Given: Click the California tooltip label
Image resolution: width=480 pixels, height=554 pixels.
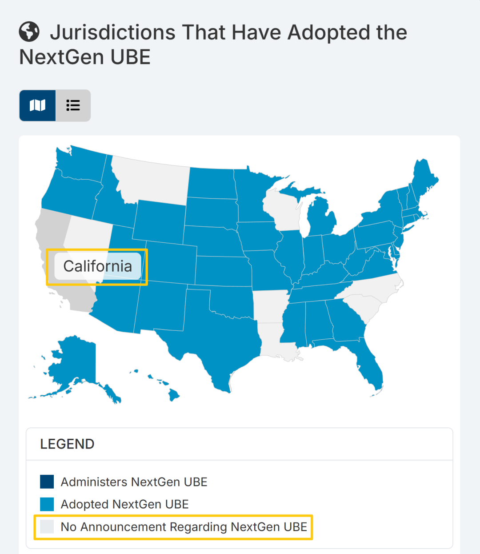Looking at the screenshot, I should click(x=97, y=266).
